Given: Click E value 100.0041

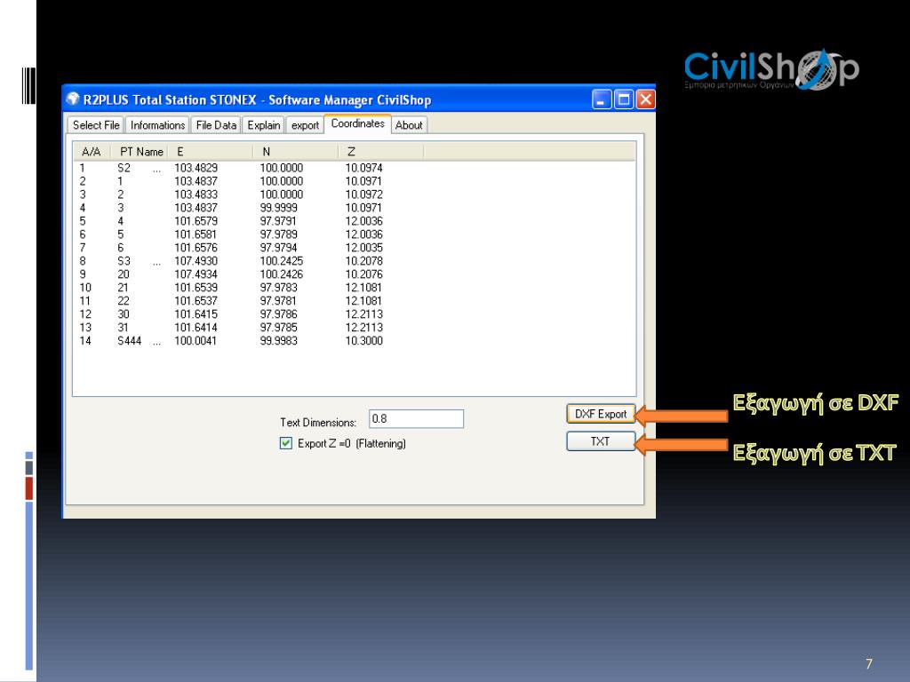Looking at the screenshot, I should pyautogui.click(x=196, y=341).
